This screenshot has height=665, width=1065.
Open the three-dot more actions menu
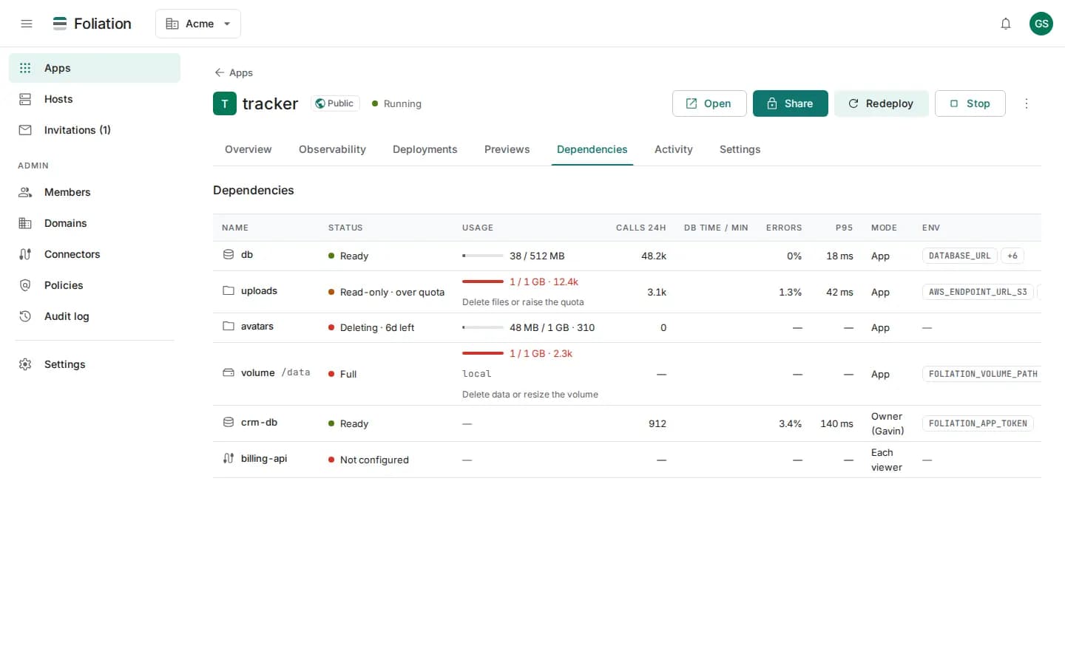click(x=1027, y=103)
